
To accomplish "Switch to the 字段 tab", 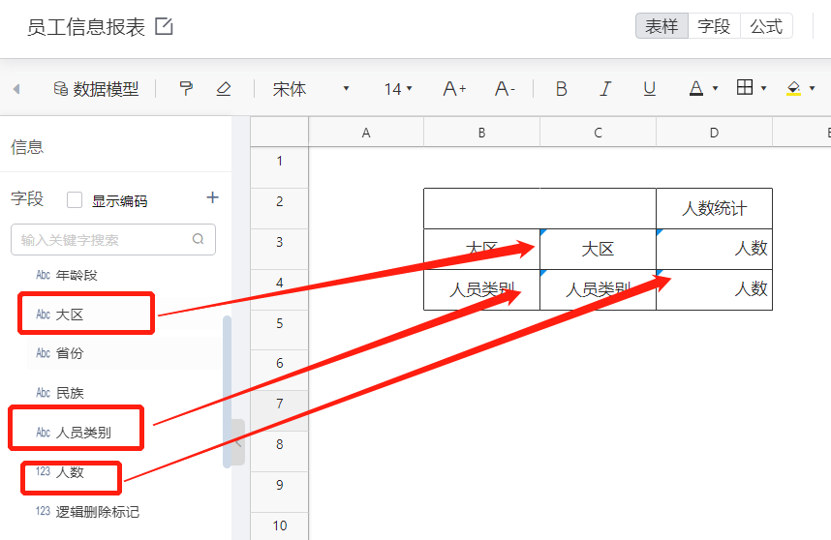I will click(714, 26).
